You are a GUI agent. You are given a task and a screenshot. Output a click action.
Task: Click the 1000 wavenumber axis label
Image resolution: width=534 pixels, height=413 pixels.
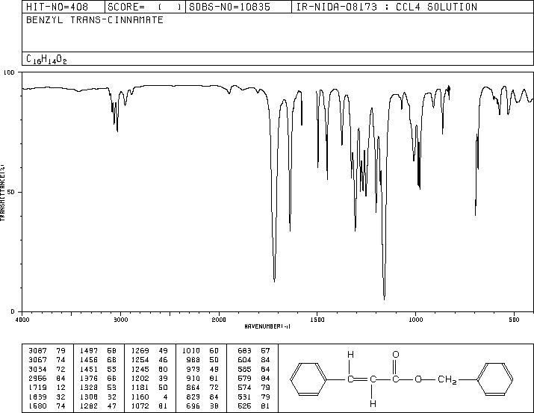tap(415, 320)
